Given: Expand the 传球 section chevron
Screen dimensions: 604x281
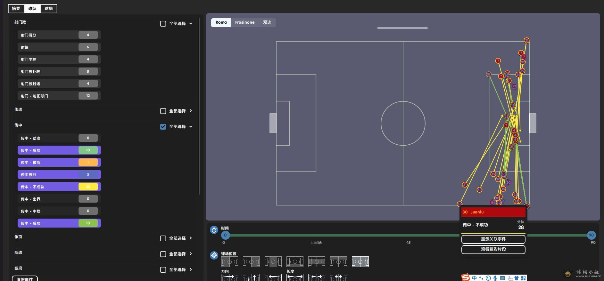Looking at the screenshot, I should [x=191, y=111].
